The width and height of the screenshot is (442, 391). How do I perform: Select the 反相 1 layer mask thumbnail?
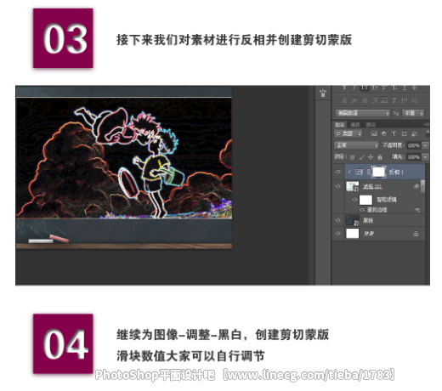(x=378, y=172)
